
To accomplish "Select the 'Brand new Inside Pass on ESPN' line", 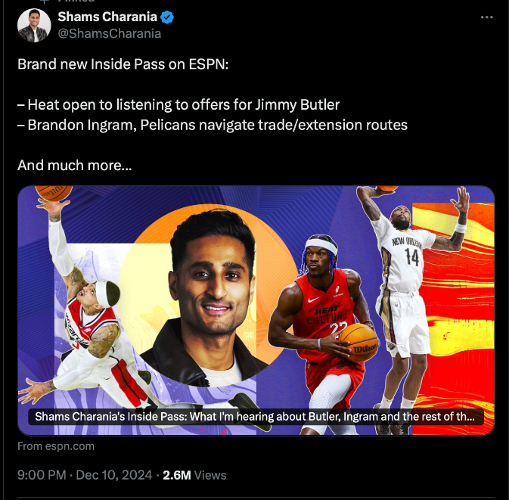I will click(123, 64).
